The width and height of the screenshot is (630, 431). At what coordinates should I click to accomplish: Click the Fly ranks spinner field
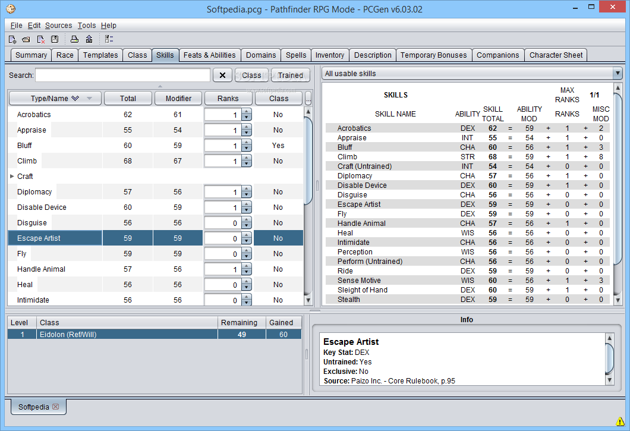tap(223, 254)
